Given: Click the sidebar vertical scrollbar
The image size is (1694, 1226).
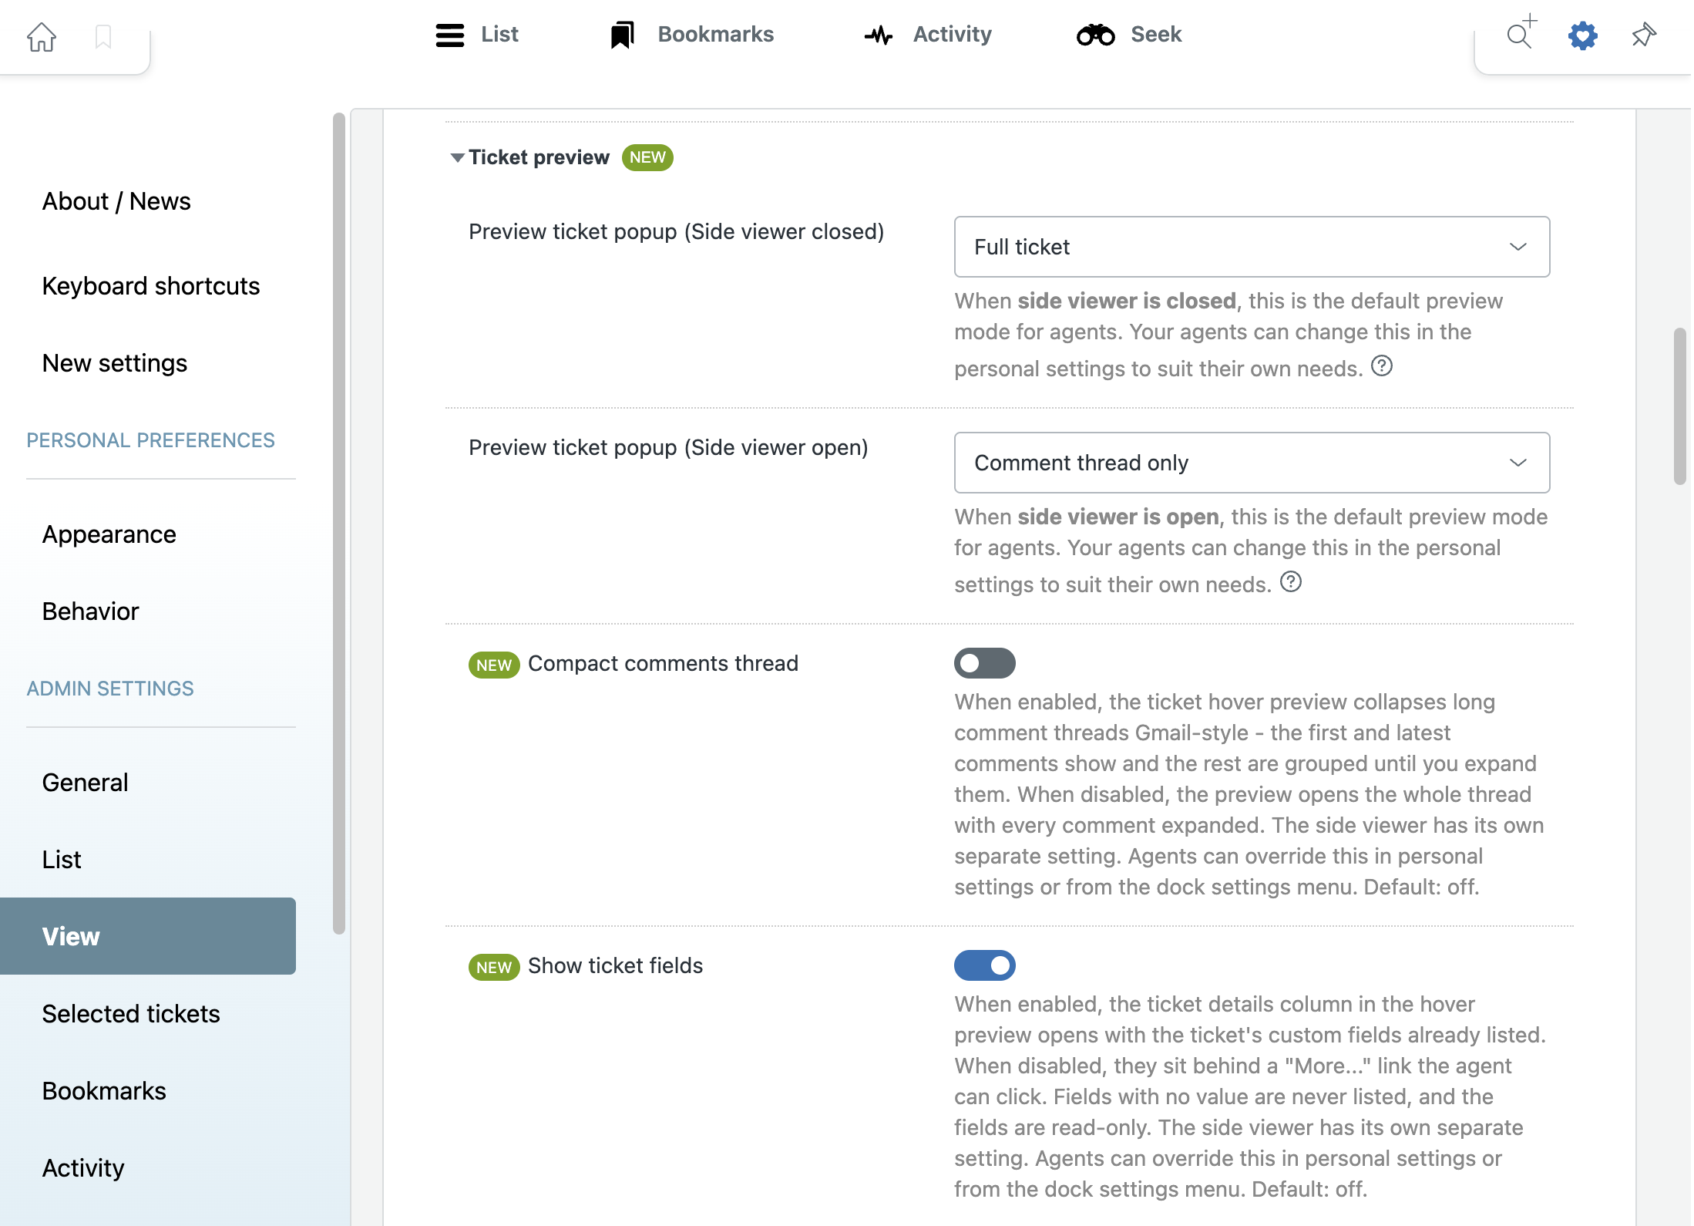Looking at the screenshot, I should (338, 524).
